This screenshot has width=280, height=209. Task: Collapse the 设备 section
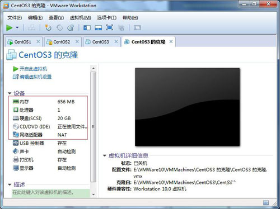coord(10,93)
